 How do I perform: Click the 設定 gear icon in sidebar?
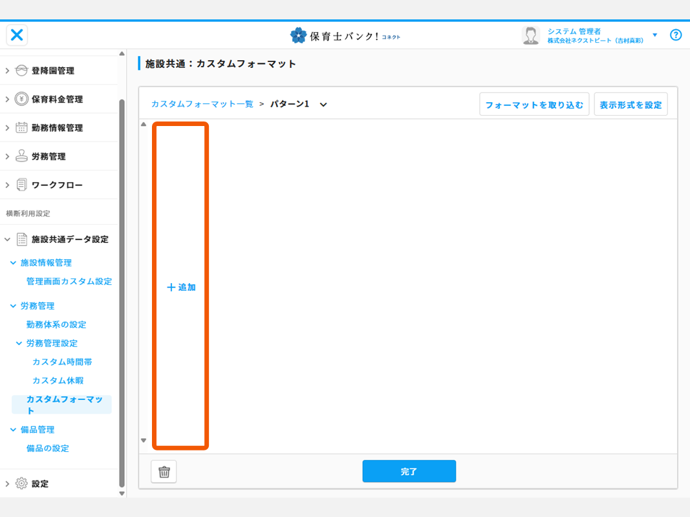click(21, 483)
